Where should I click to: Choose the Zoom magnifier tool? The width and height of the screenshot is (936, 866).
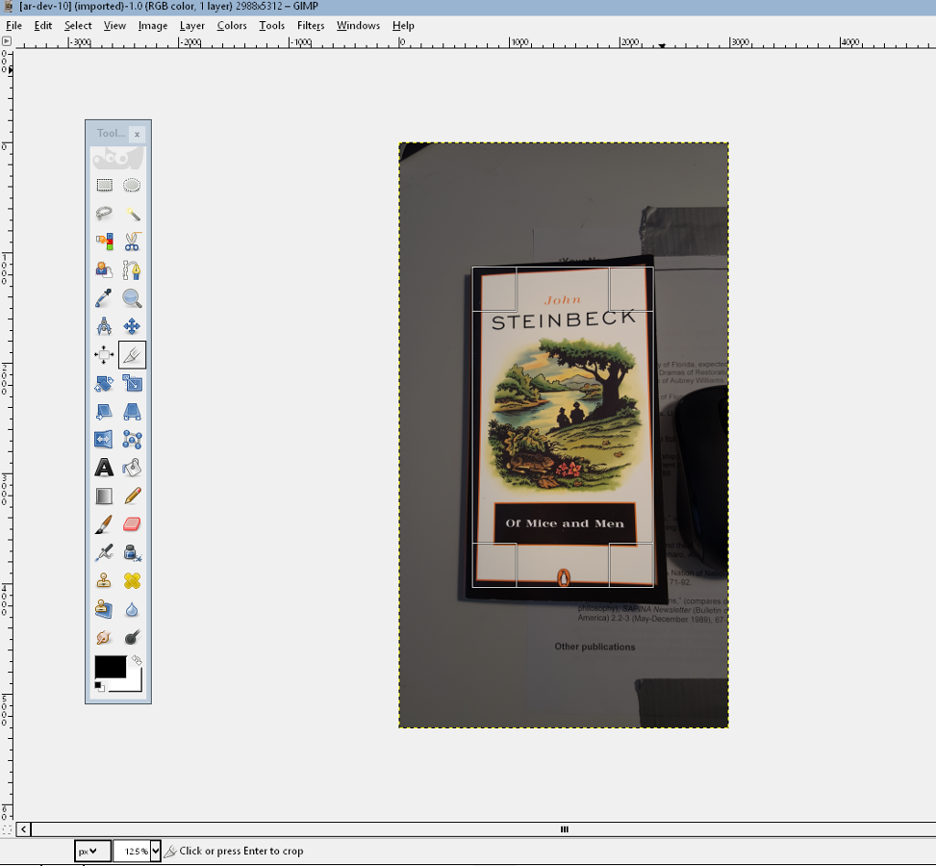pyautogui.click(x=131, y=297)
